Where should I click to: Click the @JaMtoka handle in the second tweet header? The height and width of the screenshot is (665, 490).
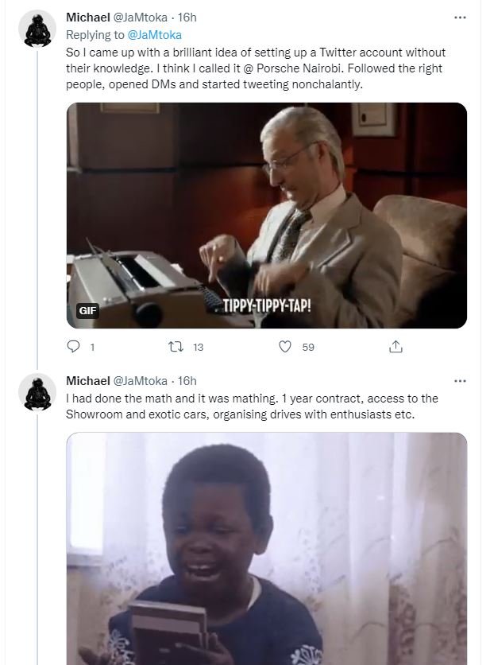pyautogui.click(x=141, y=381)
